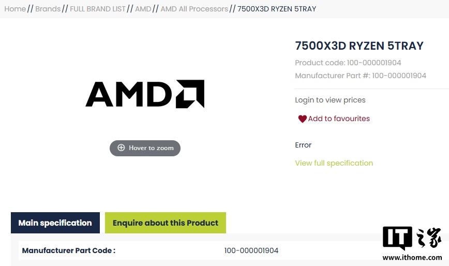Click the Manufacturer Part # line

pos(361,76)
